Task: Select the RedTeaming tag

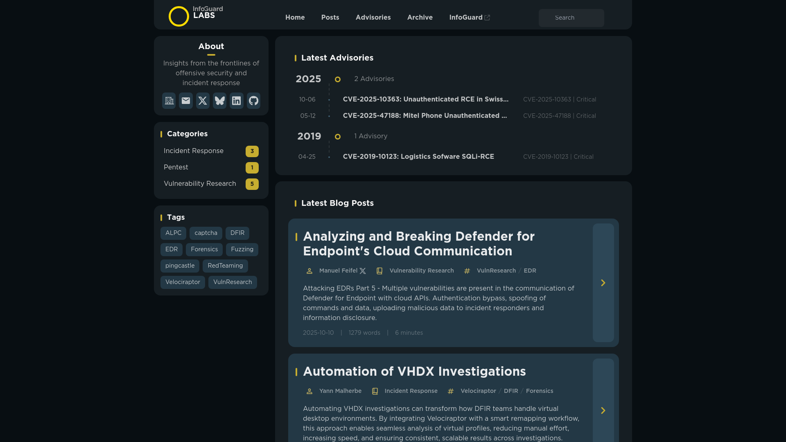Action: [225, 266]
